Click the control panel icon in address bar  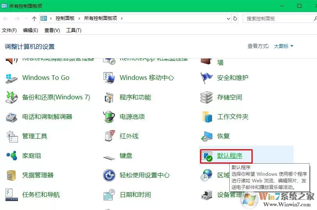pos(44,18)
